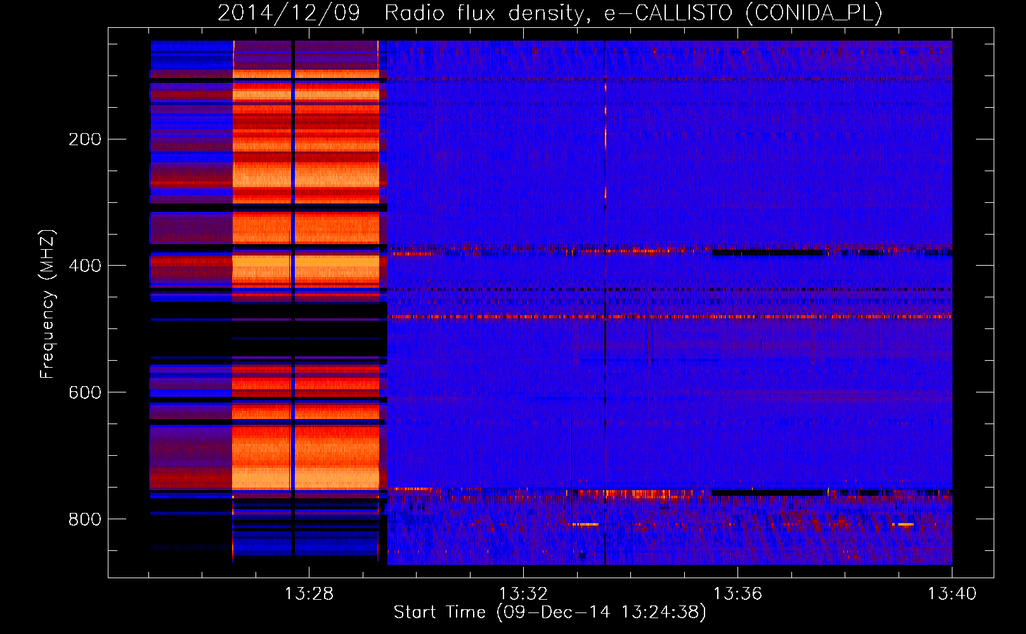Click the 13:28 time tick label
1026x634 pixels.
click(309, 594)
